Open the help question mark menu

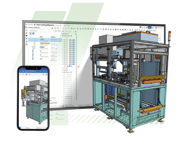153,28
